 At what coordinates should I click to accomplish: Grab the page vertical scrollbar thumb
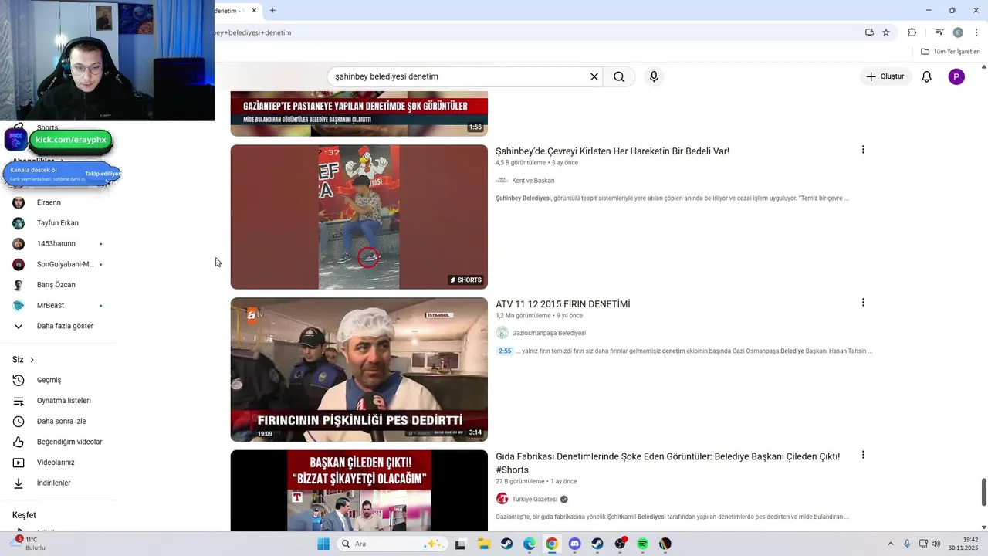pos(983,493)
